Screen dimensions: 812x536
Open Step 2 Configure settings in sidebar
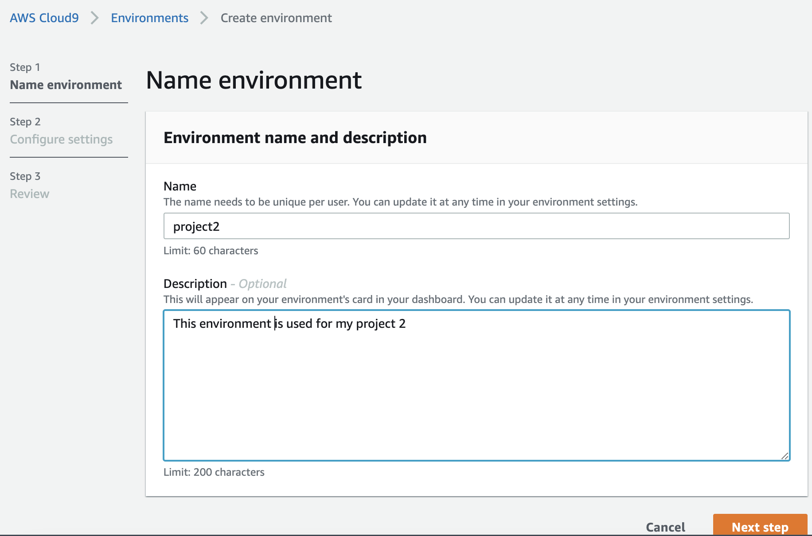61,139
